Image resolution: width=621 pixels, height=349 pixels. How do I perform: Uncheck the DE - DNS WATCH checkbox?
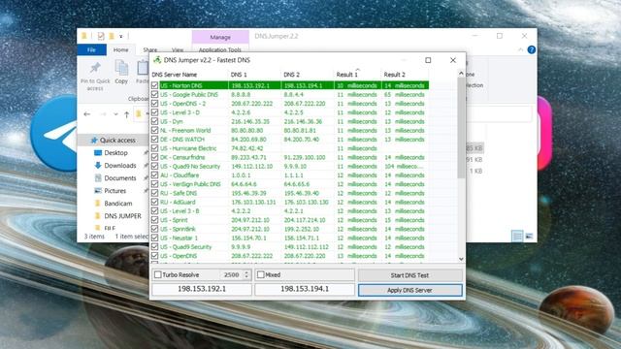(x=154, y=140)
